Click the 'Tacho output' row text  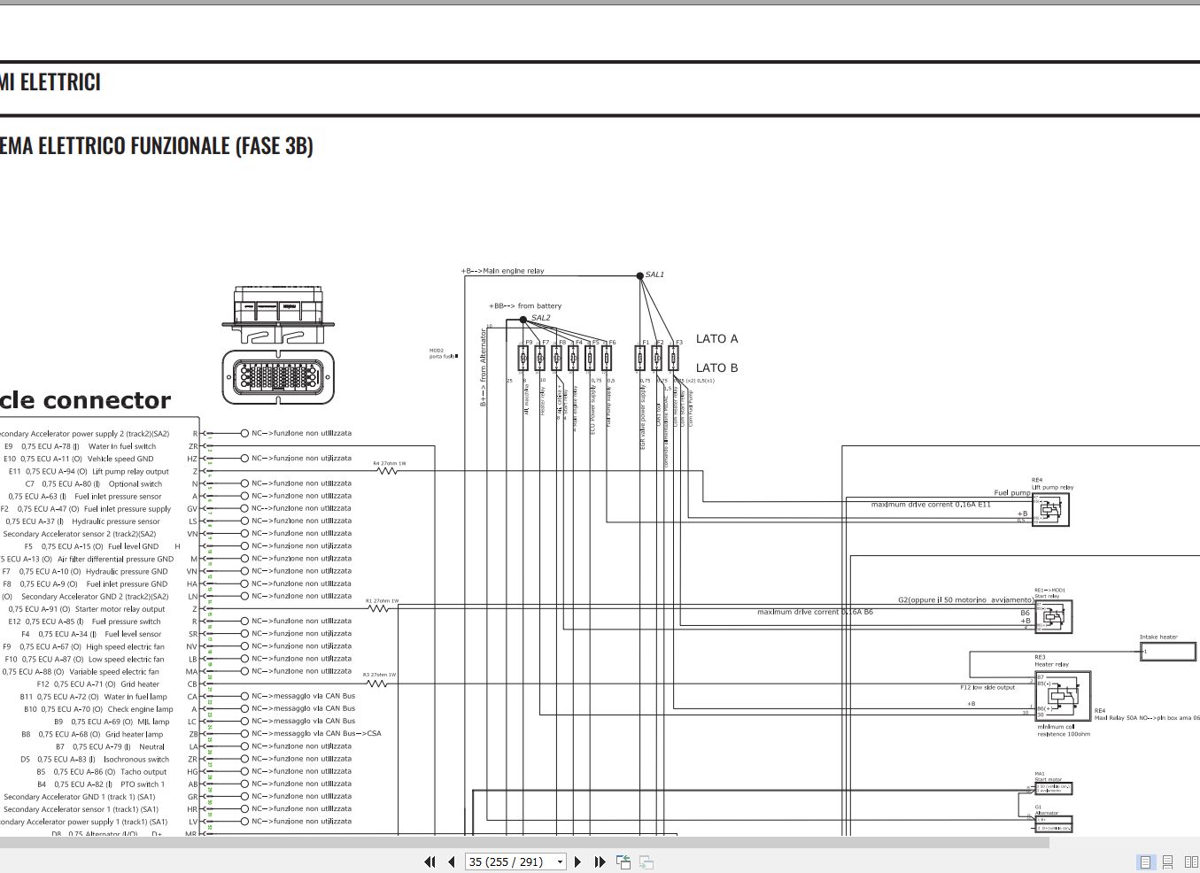143,772
